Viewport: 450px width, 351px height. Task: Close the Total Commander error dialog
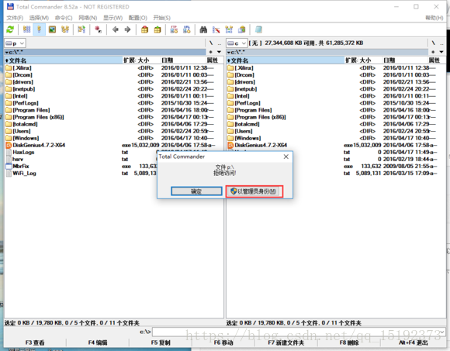pos(286,157)
